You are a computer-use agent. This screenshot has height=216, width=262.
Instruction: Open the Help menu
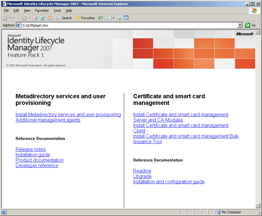[69, 10]
